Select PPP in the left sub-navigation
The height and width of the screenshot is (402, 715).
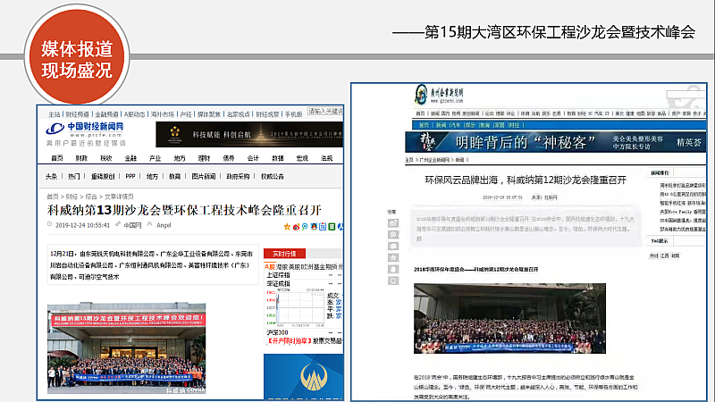coord(131,176)
